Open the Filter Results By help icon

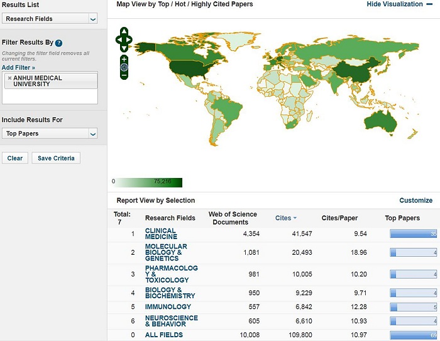[58, 43]
